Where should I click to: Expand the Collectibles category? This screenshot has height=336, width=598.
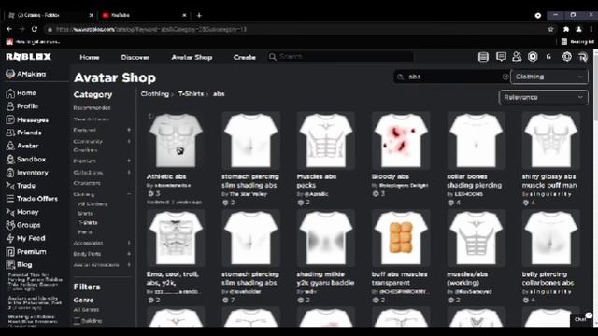click(x=129, y=172)
